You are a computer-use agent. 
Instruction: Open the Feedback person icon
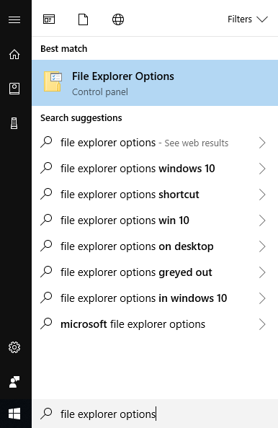point(14,382)
